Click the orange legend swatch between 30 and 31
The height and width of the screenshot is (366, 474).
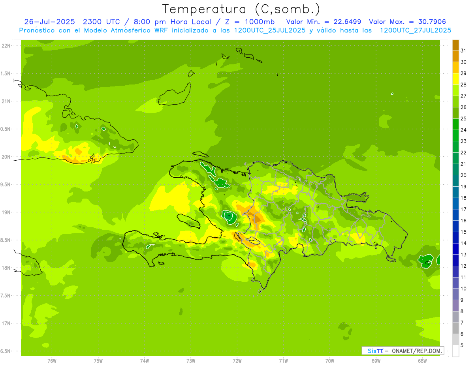[455, 56]
